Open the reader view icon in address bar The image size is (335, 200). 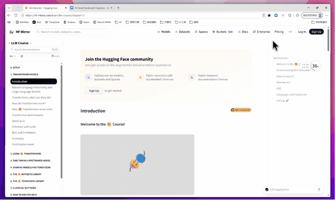point(264,15)
